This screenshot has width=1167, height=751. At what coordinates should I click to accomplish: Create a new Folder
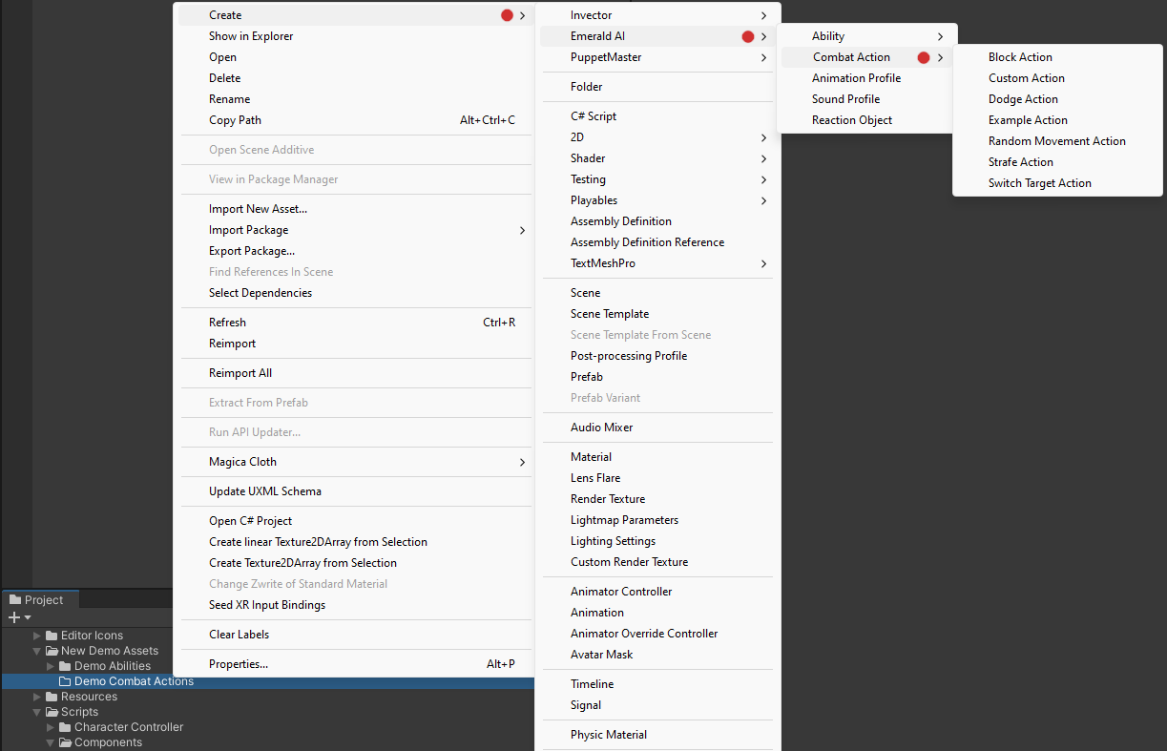point(658,87)
